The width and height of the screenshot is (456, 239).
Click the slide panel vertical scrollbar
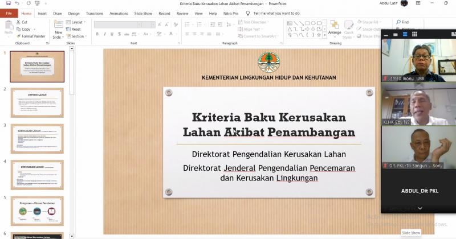click(72, 142)
